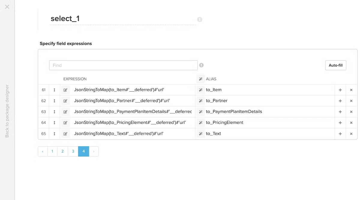Go to the previous page with left arrow
Screen dimensions: 360x200
click(43, 151)
